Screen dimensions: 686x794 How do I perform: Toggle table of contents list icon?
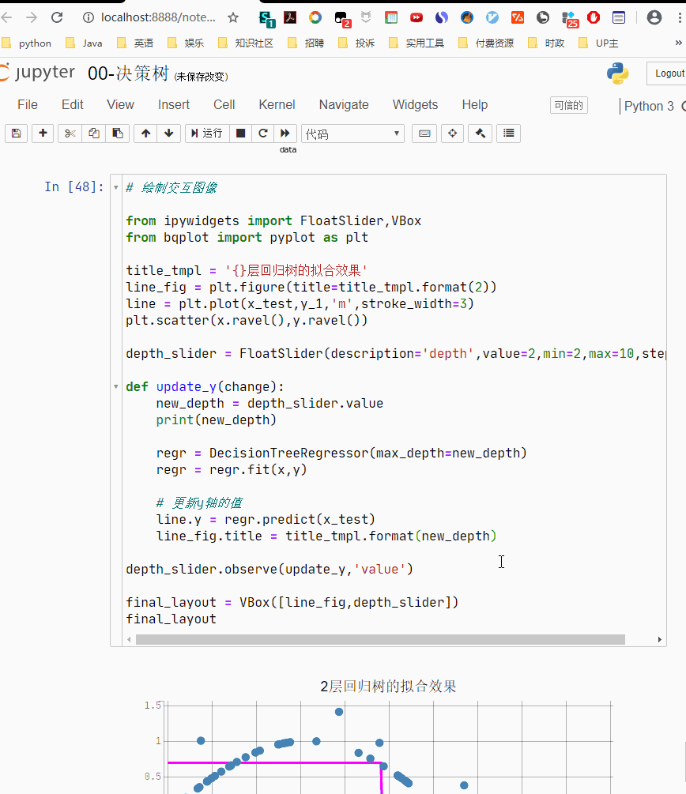click(509, 134)
